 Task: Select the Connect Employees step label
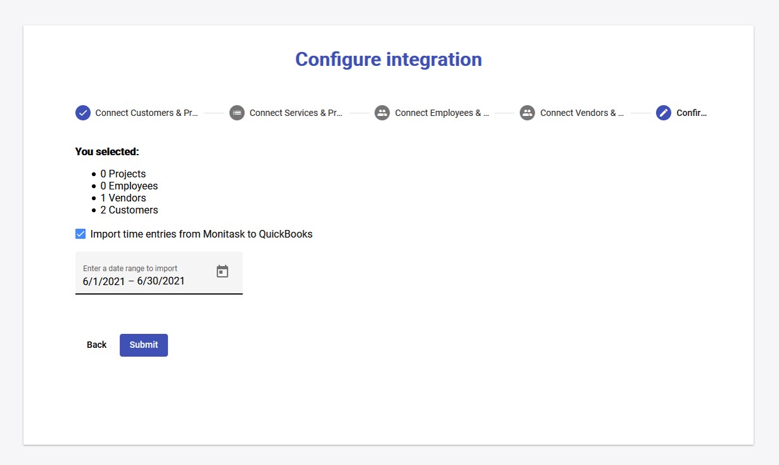tap(441, 113)
